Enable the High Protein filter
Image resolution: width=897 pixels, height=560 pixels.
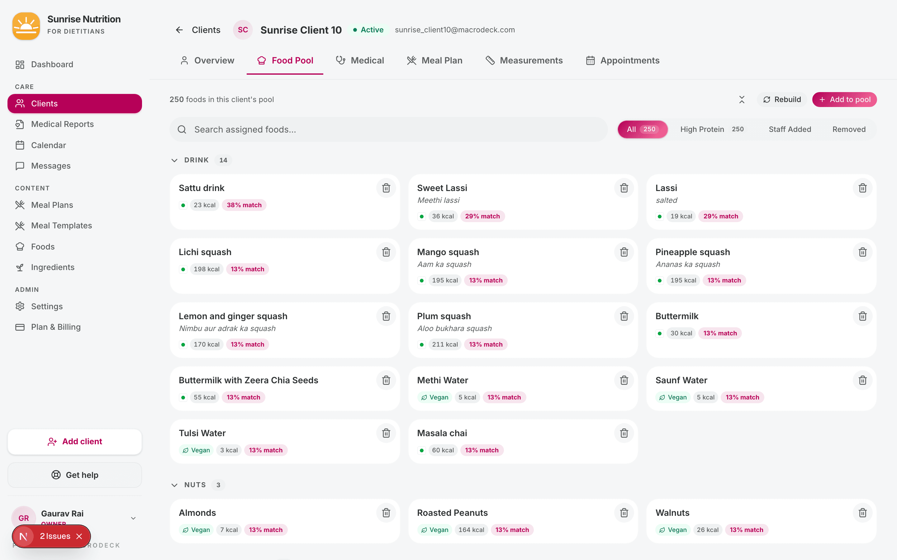702,129
